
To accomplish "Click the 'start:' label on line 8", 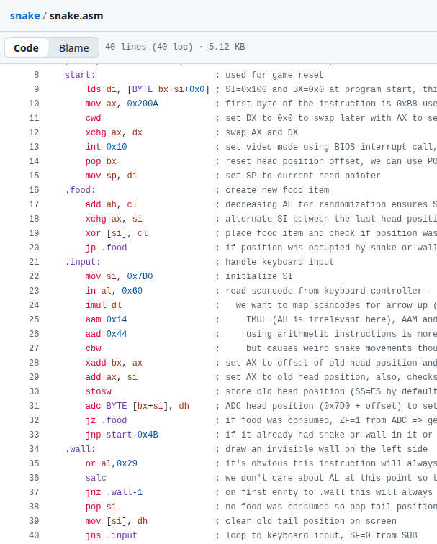I will pos(80,75).
